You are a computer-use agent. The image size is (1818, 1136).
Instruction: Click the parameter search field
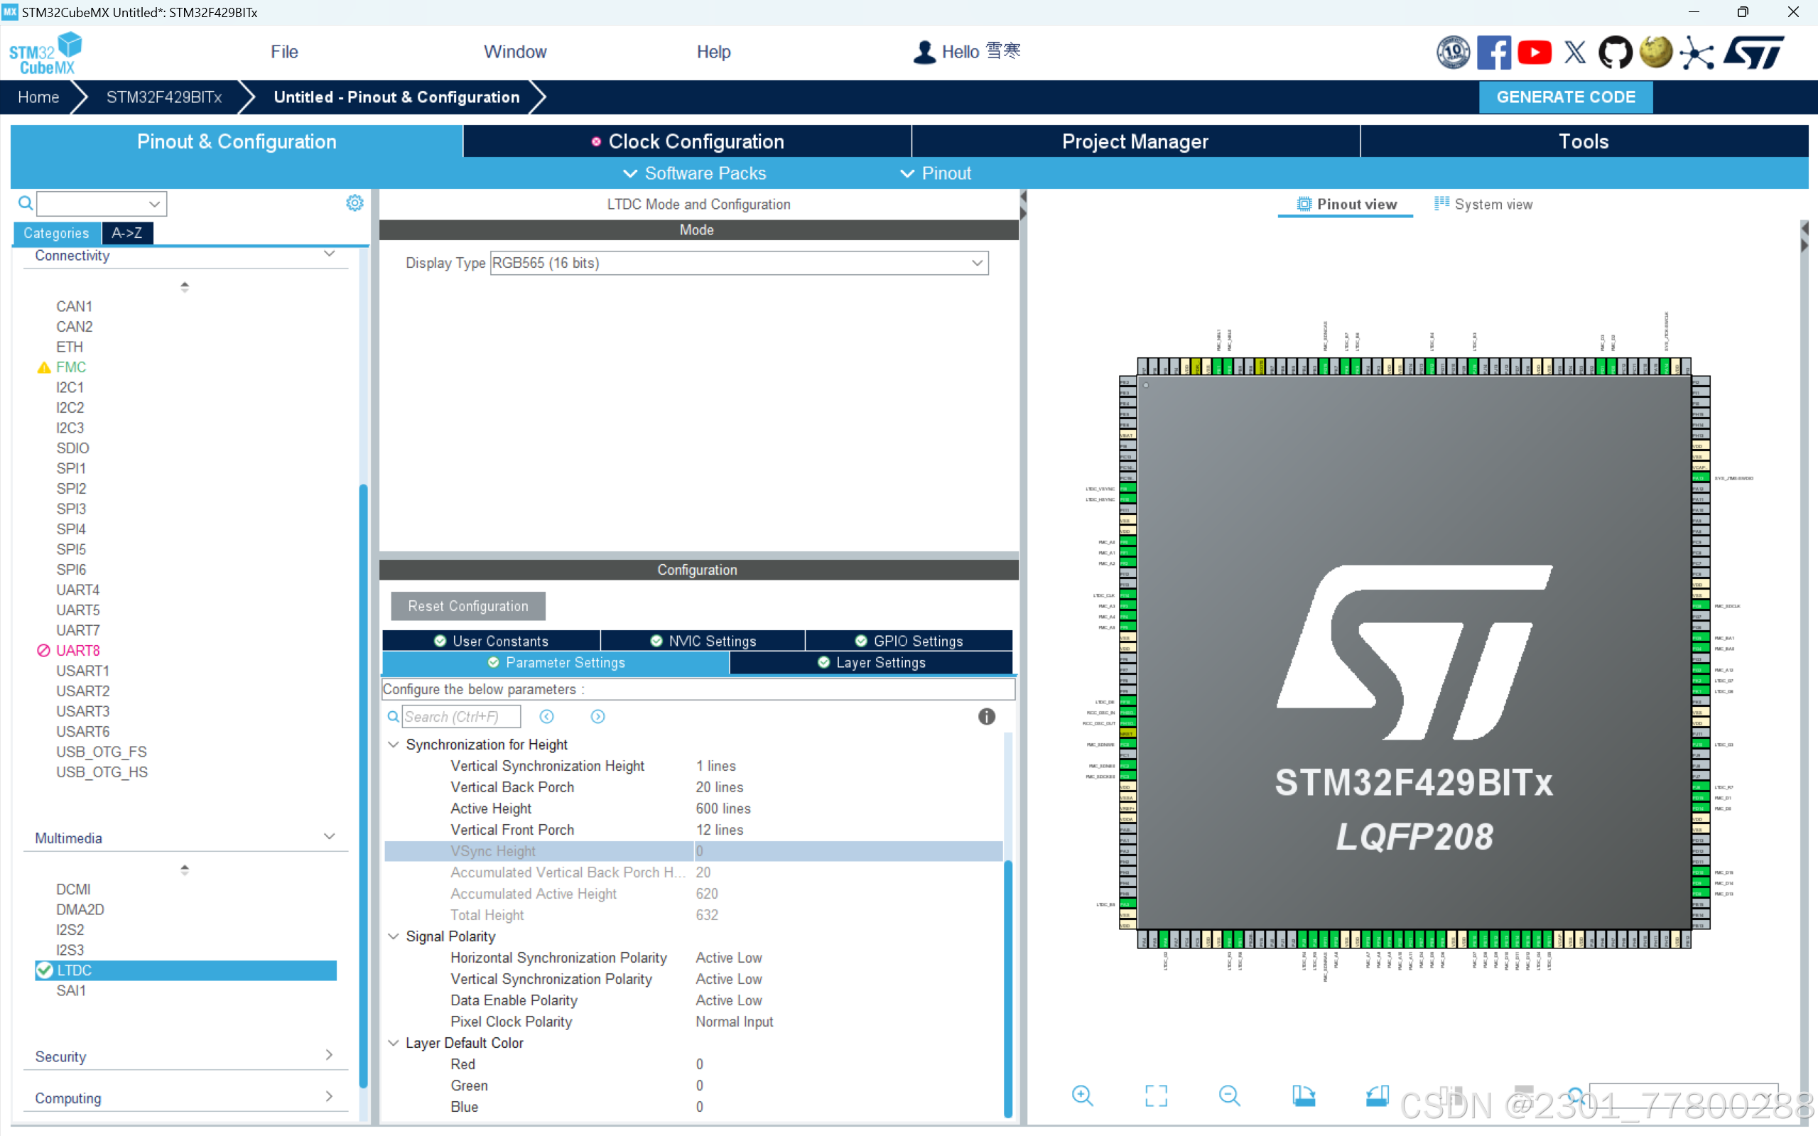[460, 717]
